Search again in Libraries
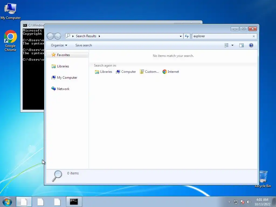Viewport: 276px width, 207px height. [103, 72]
